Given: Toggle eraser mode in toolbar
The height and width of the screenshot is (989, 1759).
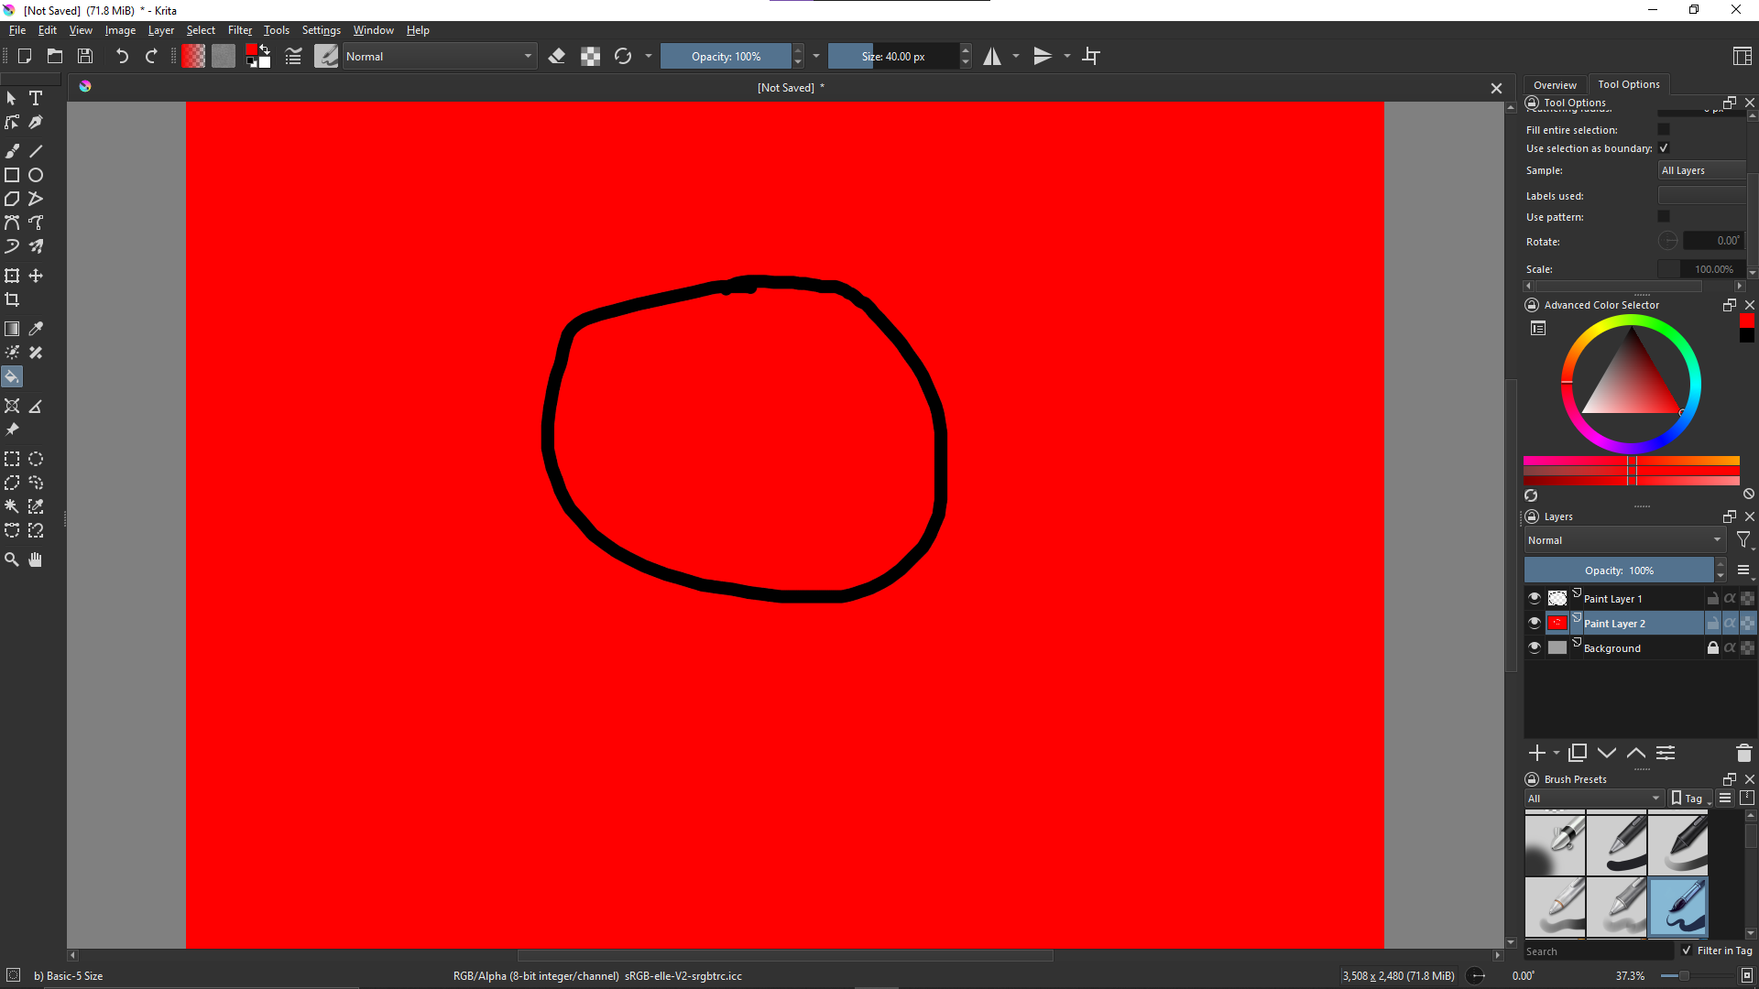Looking at the screenshot, I should click(556, 57).
